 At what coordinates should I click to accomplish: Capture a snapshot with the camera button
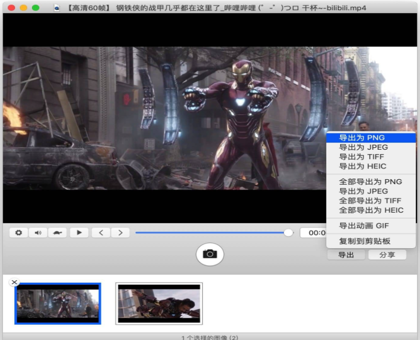tap(210, 254)
